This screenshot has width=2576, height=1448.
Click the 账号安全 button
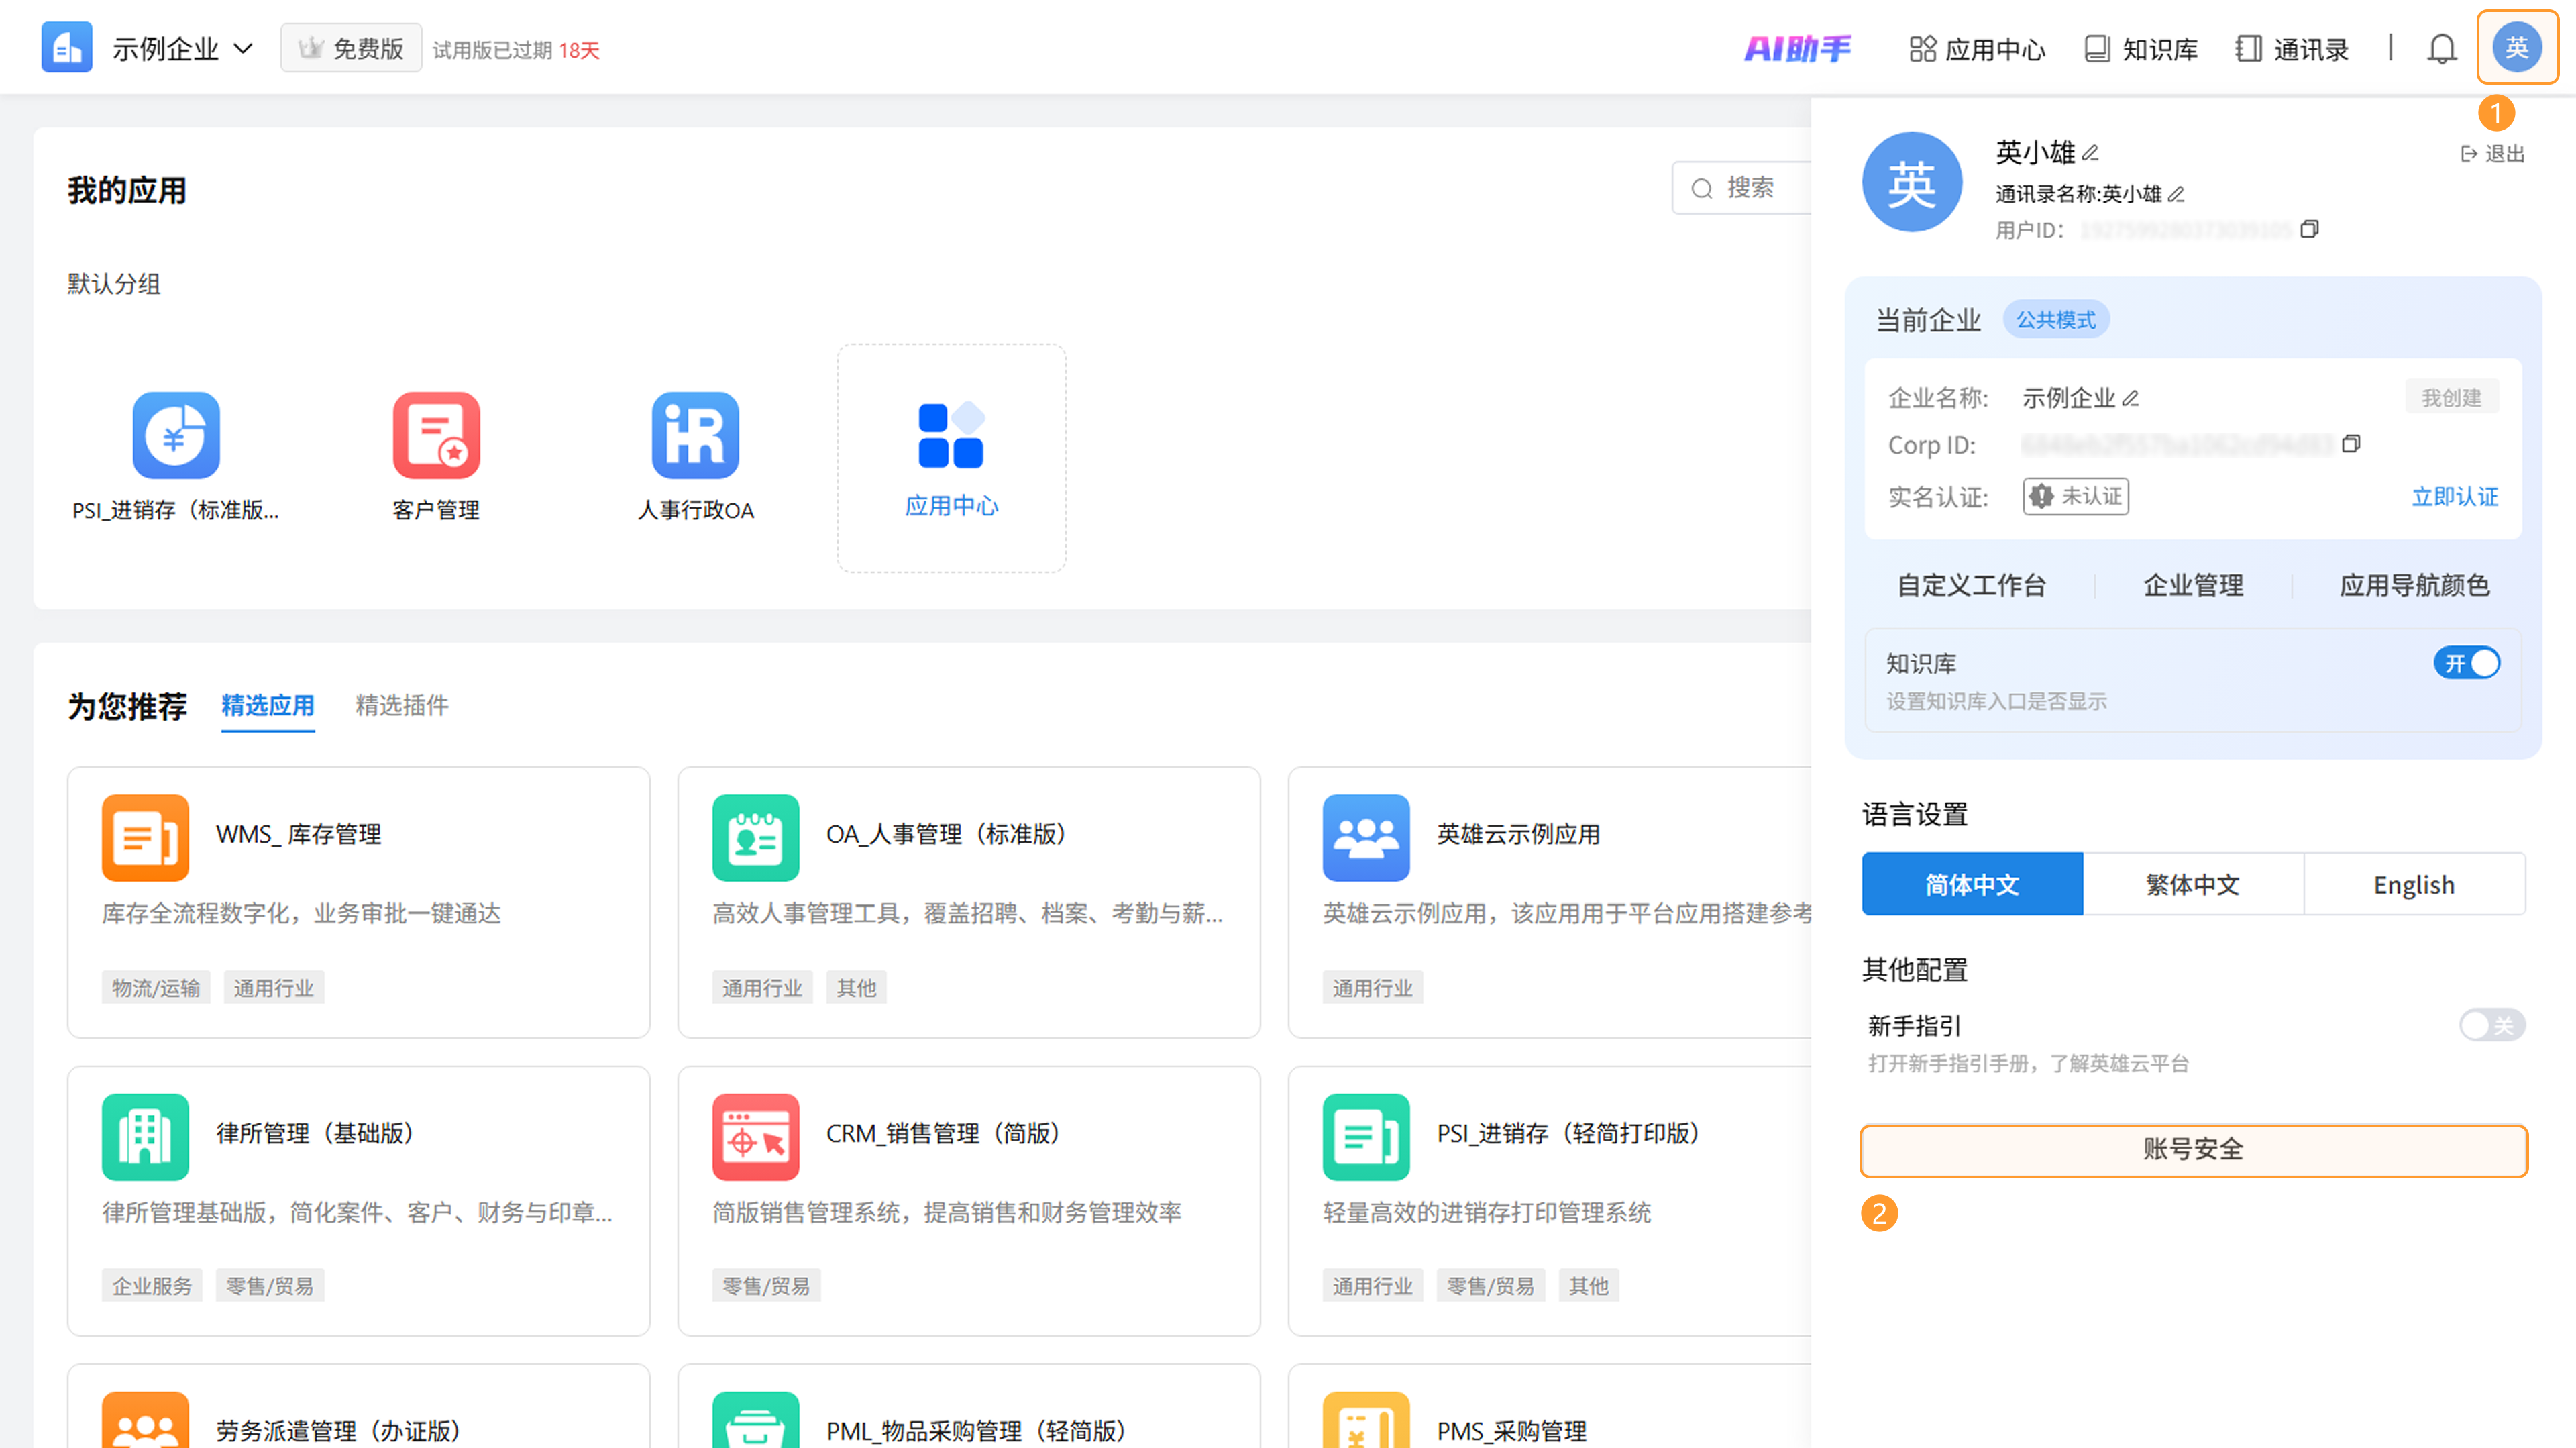[x=2193, y=1149]
